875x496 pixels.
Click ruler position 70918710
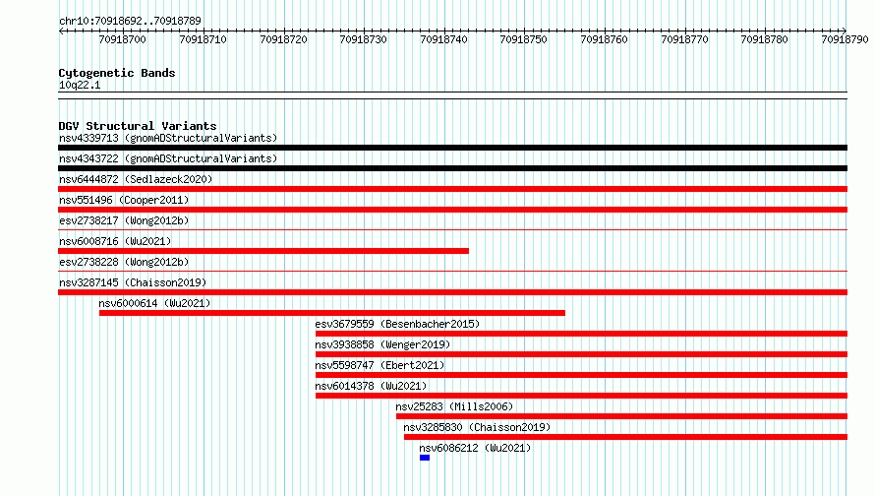(203, 39)
